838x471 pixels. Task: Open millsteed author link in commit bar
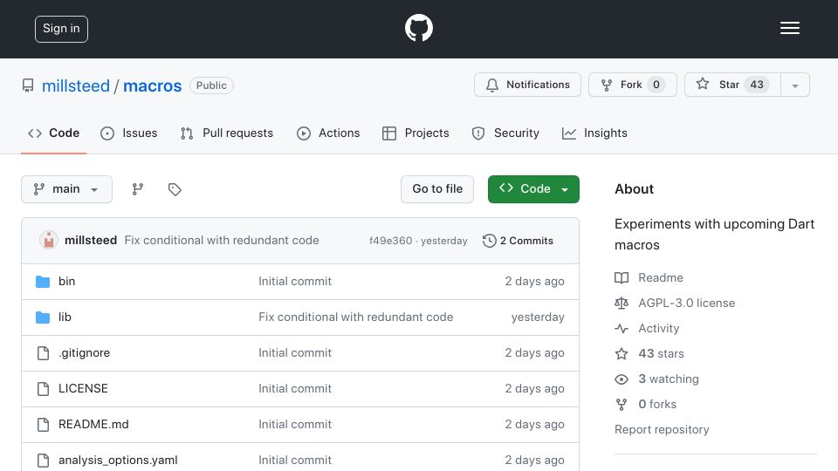coord(91,241)
